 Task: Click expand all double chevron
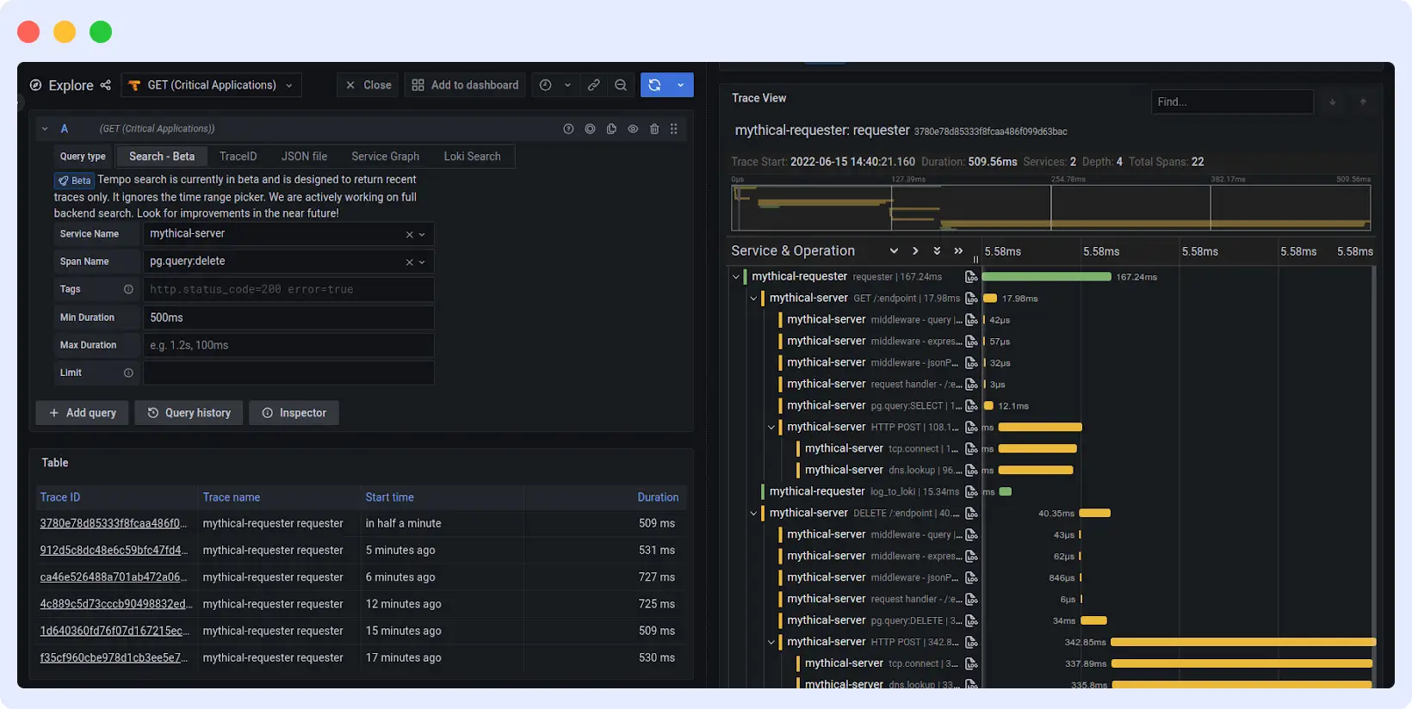pyautogui.click(x=937, y=251)
